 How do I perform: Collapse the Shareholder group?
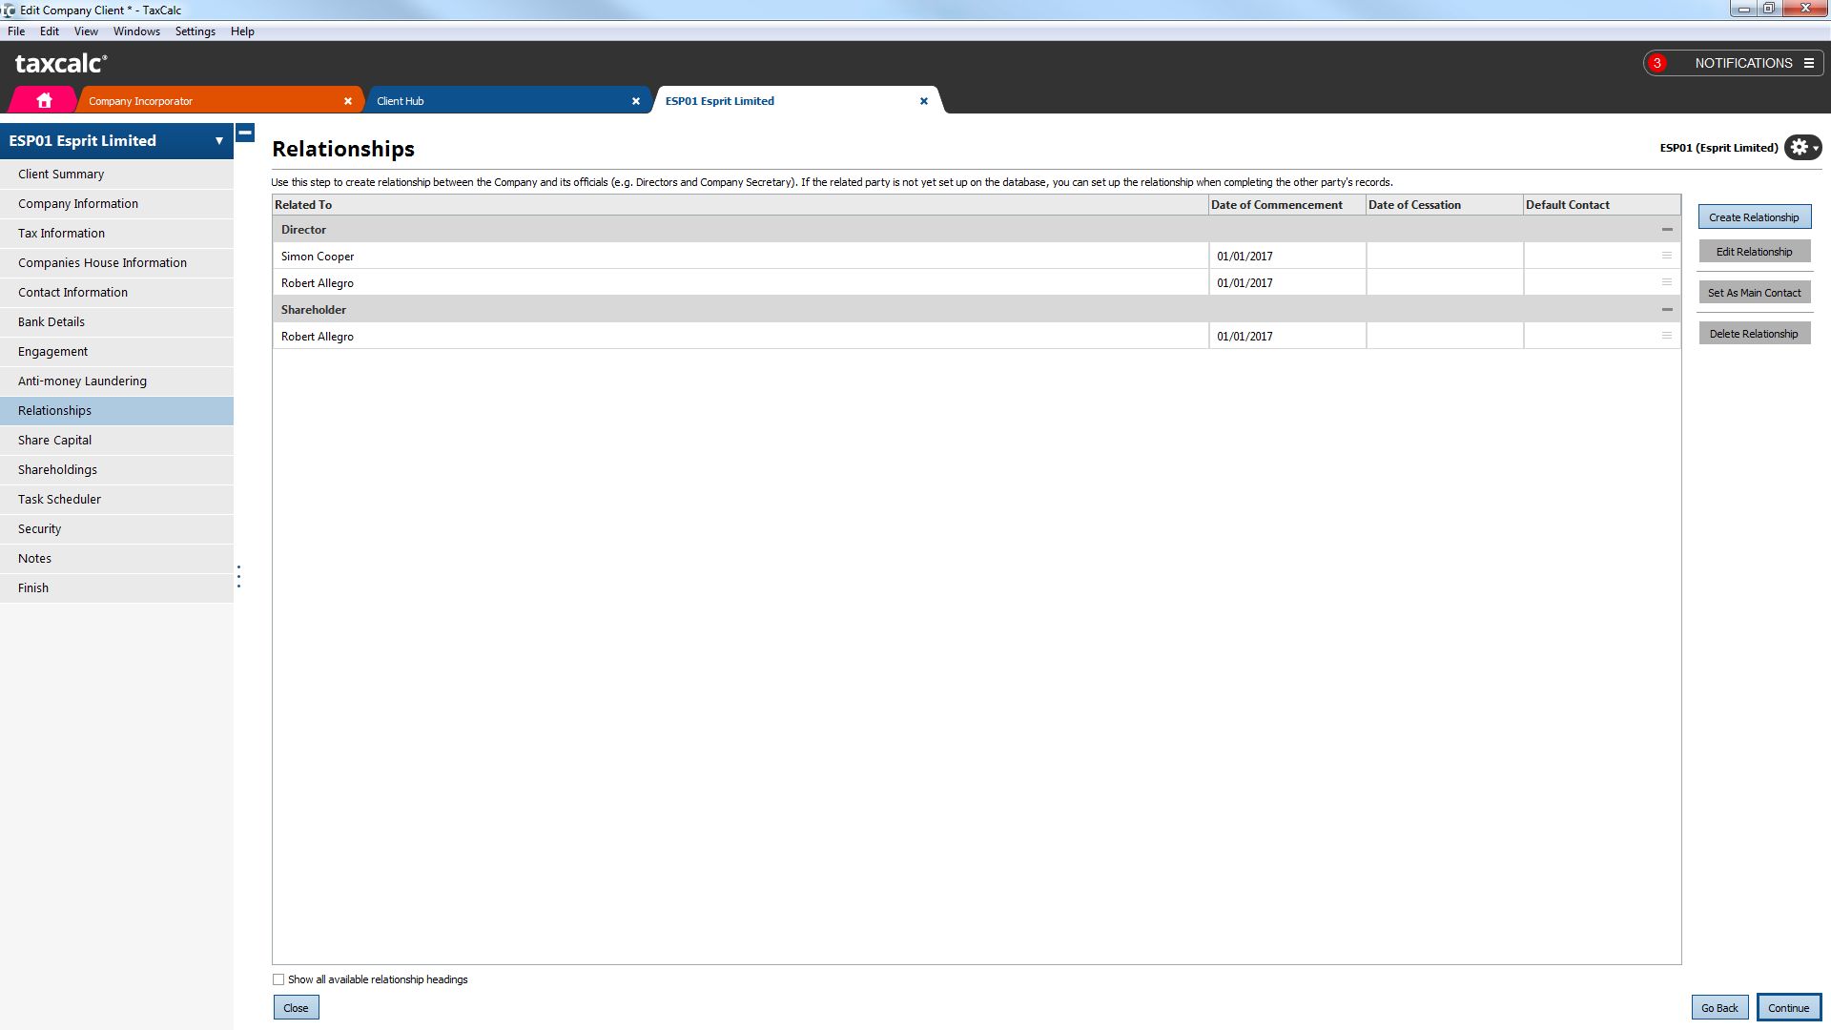pos(1667,310)
